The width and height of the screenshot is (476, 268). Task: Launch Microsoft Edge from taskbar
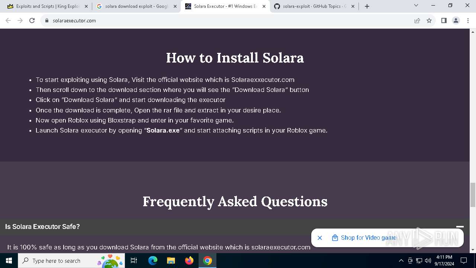pyautogui.click(x=153, y=261)
